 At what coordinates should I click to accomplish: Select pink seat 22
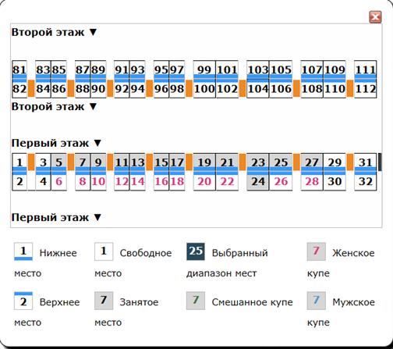[227, 181]
